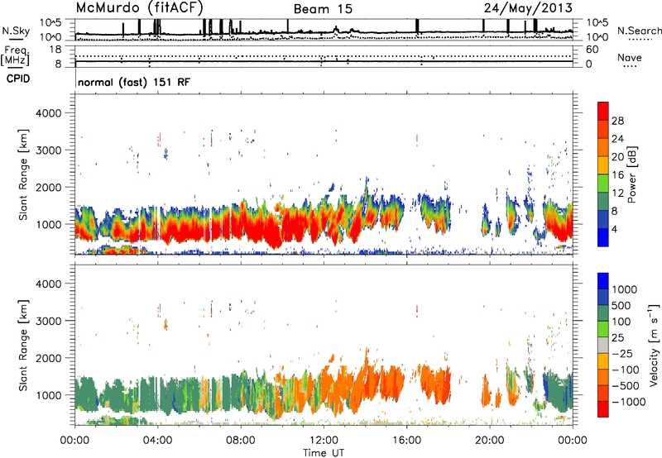Click the date '24/May/2013'
Viewport: 662px width, 458px height.
click(x=528, y=8)
